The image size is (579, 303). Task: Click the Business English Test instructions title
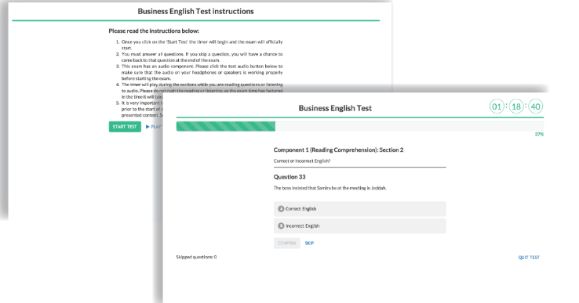click(x=195, y=12)
